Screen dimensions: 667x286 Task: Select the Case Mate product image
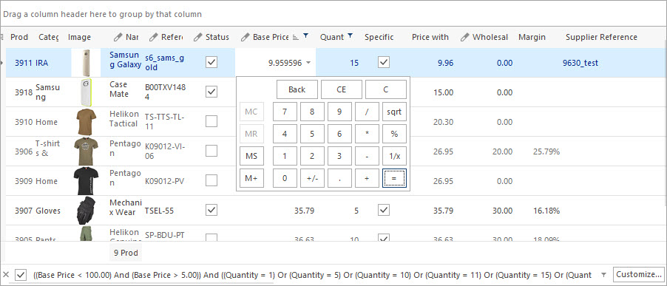(86, 92)
